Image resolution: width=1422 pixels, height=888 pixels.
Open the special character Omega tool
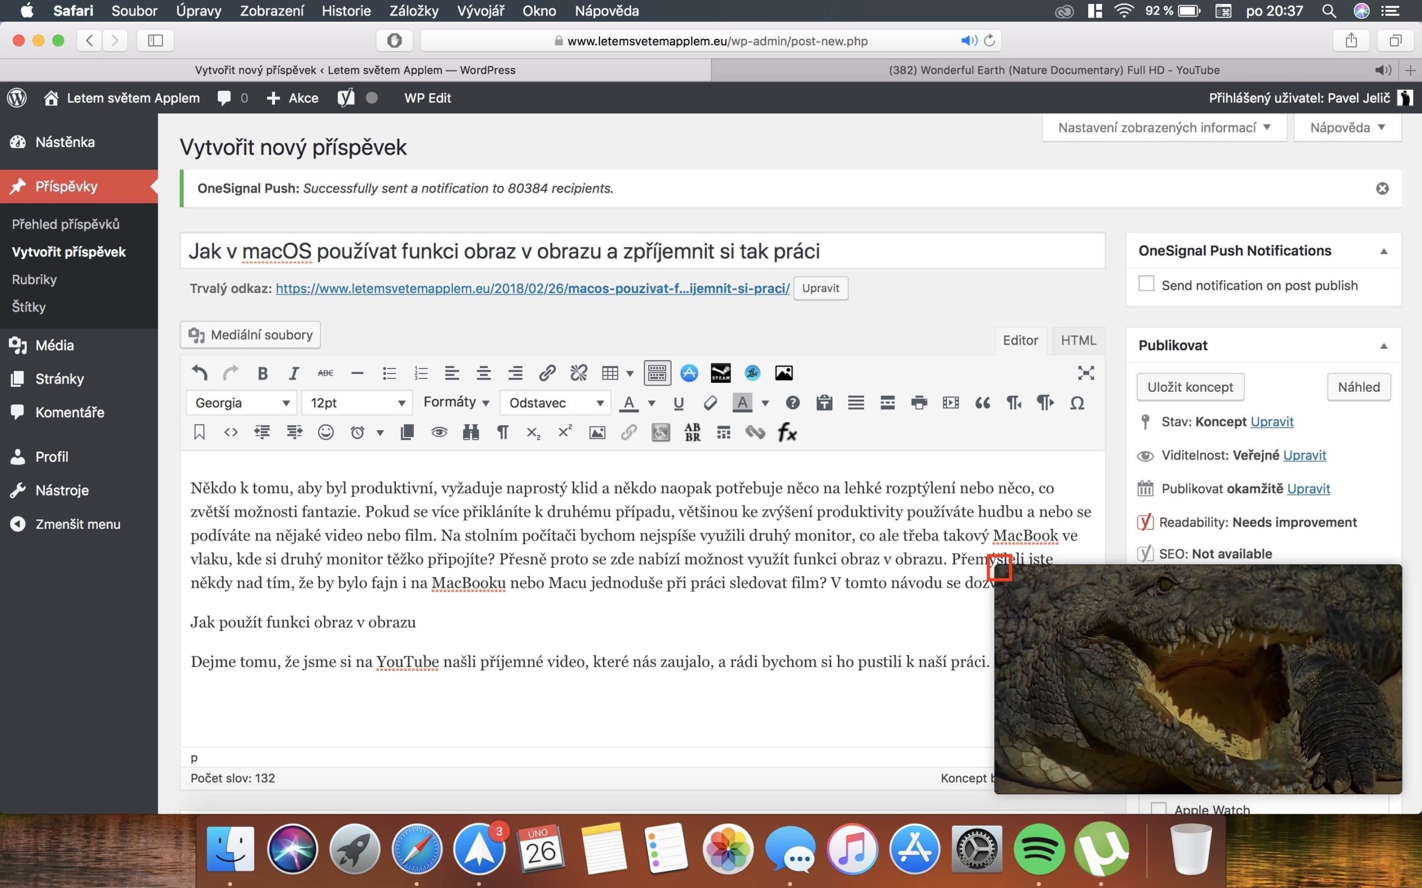(1077, 403)
